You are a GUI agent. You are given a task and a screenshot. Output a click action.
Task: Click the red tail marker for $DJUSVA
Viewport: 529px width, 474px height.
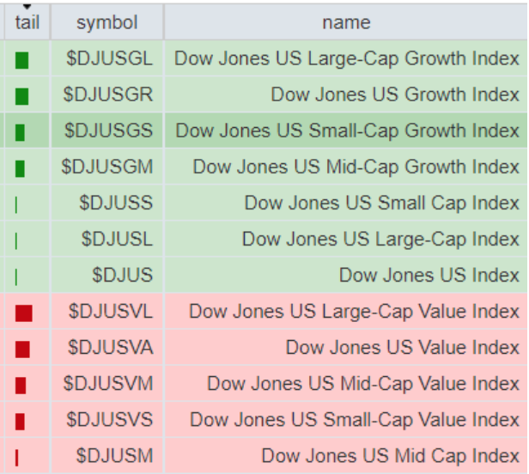point(22,349)
